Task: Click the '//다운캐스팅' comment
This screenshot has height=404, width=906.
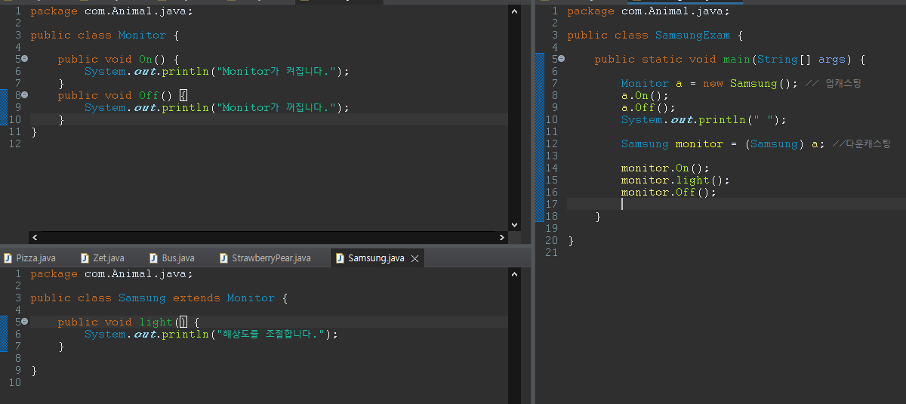Action: 862,144
